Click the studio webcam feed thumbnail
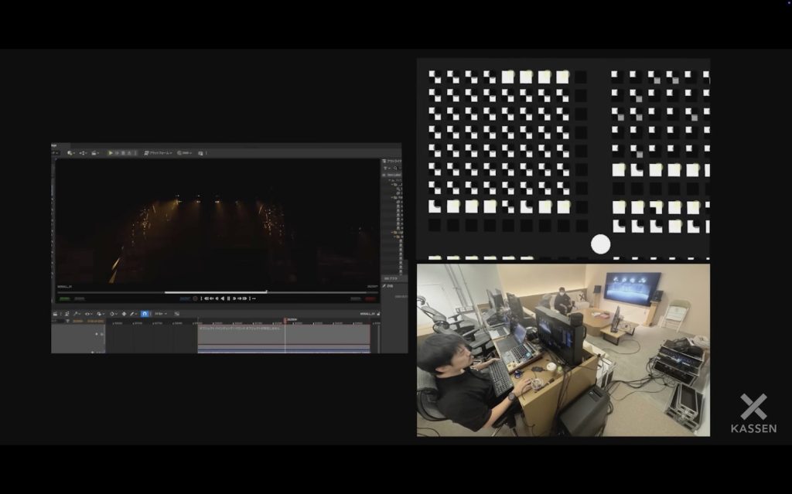Screen dimensions: 792x494 click(x=563, y=350)
